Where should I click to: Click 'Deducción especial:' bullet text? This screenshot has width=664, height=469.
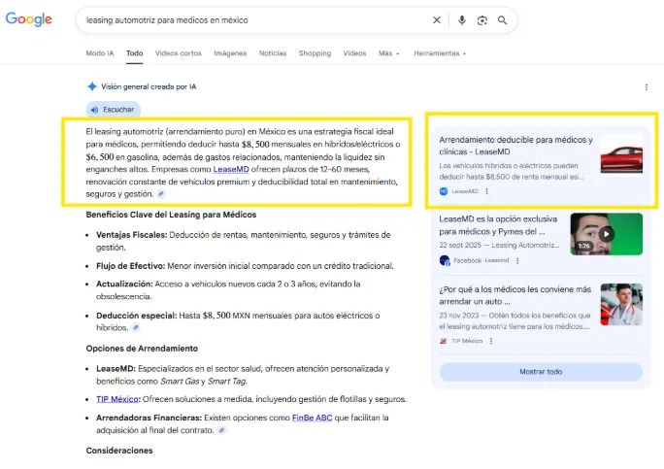click(x=136, y=316)
